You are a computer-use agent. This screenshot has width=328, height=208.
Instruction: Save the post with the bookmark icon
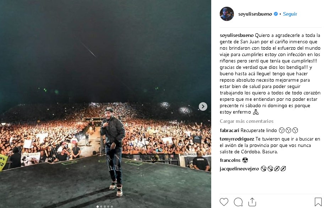click(x=318, y=202)
